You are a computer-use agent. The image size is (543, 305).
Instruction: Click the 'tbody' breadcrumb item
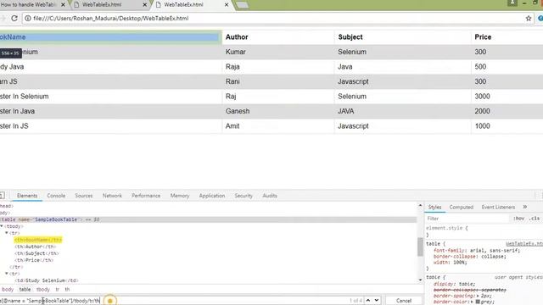point(43,290)
